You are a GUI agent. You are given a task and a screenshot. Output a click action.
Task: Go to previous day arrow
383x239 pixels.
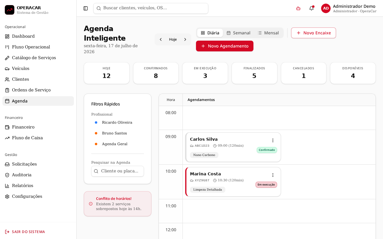click(161, 39)
